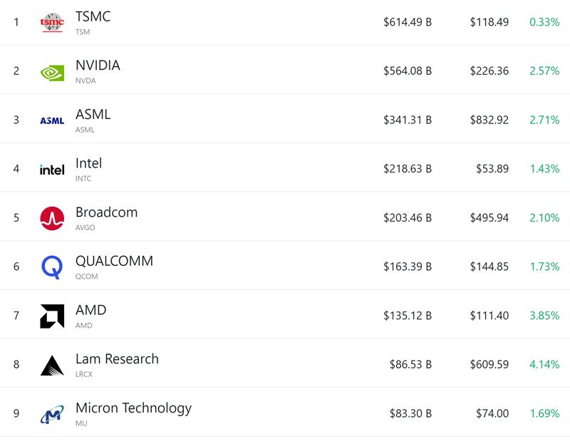The height and width of the screenshot is (444, 570).
Task: Click the TSMC company logo
Action: [52, 22]
